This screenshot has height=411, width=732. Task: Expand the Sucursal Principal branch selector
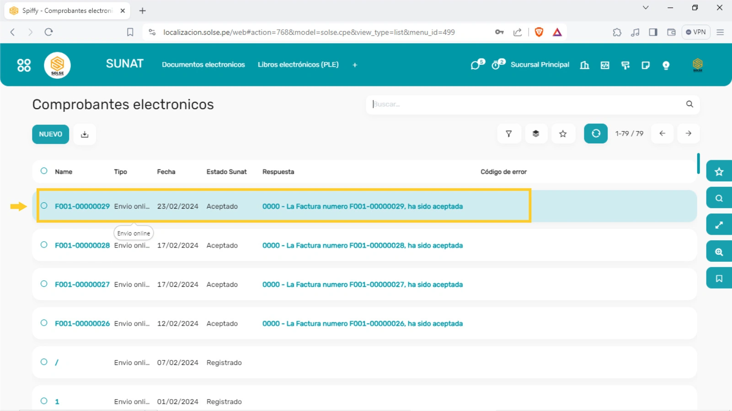click(540, 65)
